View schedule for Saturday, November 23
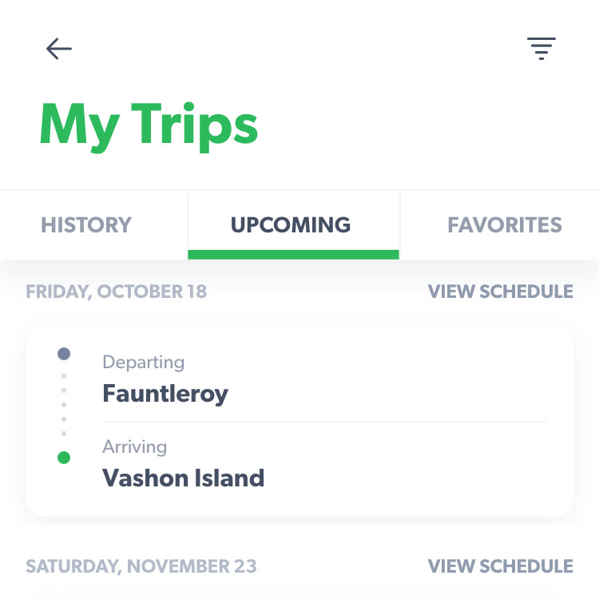 click(501, 566)
